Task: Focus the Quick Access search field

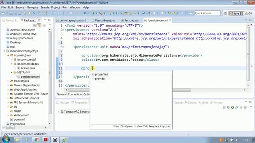Action: pos(207,13)
